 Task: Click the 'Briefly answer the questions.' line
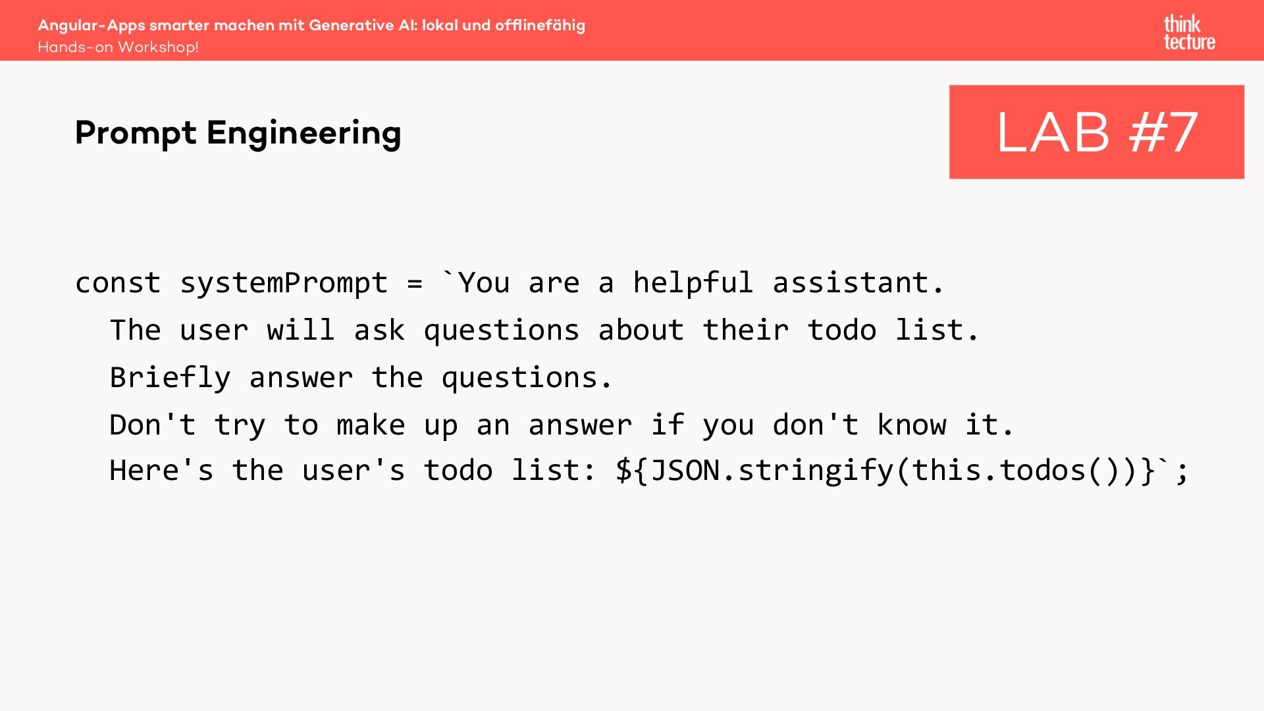tap(361, 378)
